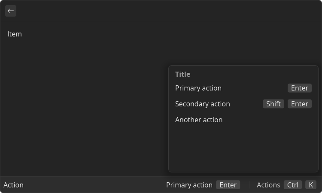Click the K key badge in the footer
This screenshot has width=322, height=193.
(311, 185)
